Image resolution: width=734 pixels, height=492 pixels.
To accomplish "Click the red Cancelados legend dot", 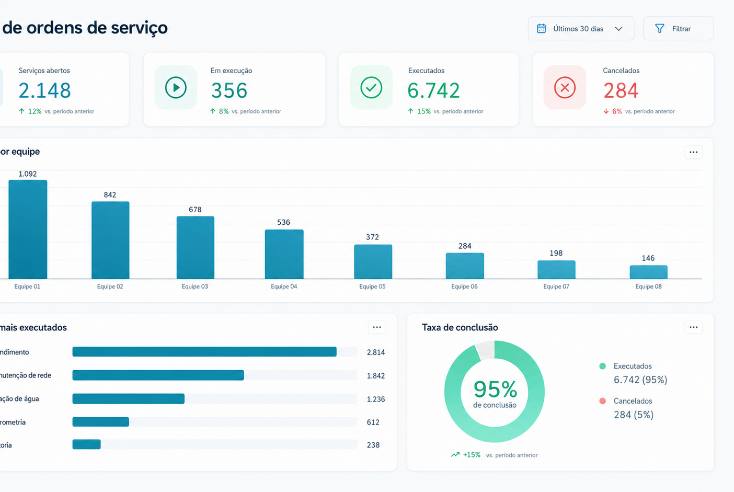I will [602, 401].
